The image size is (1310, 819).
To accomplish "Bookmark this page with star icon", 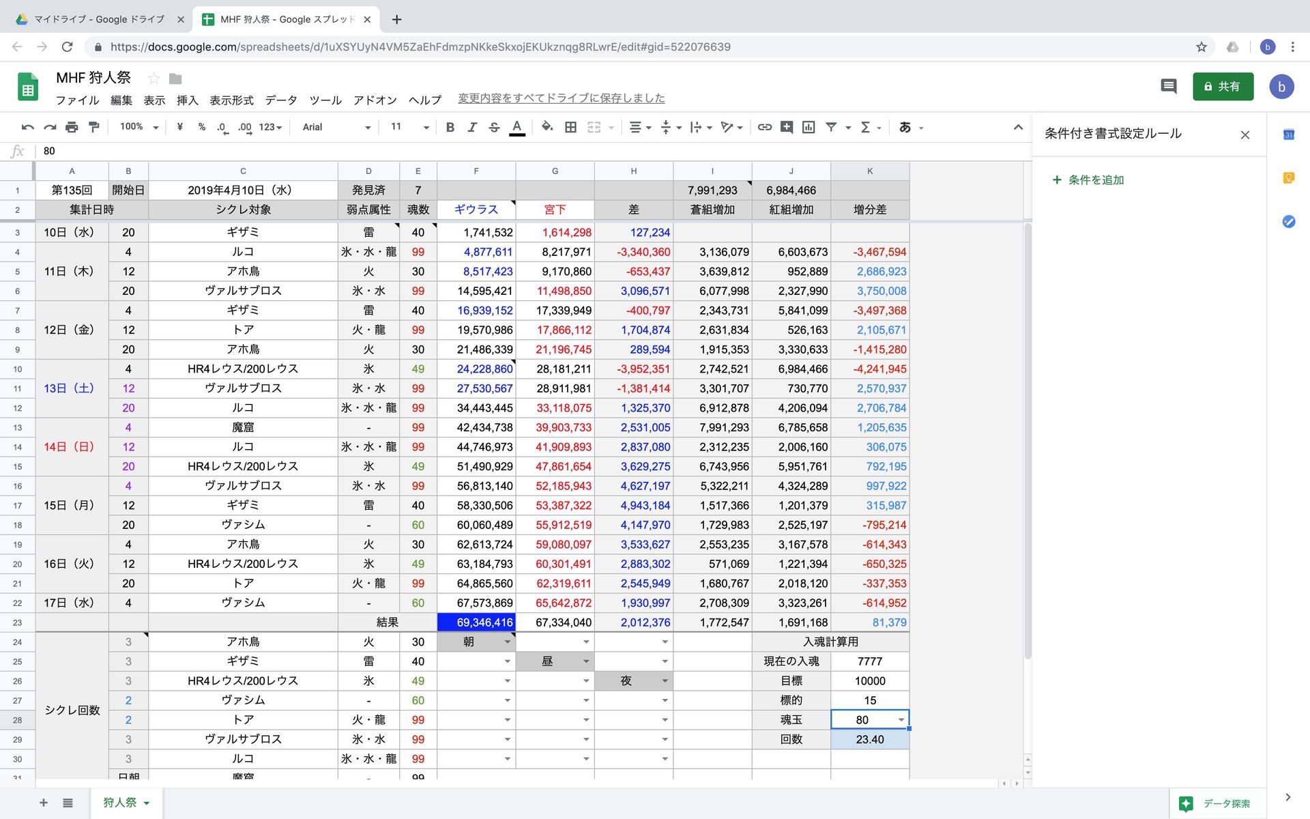I will 1202,46.
